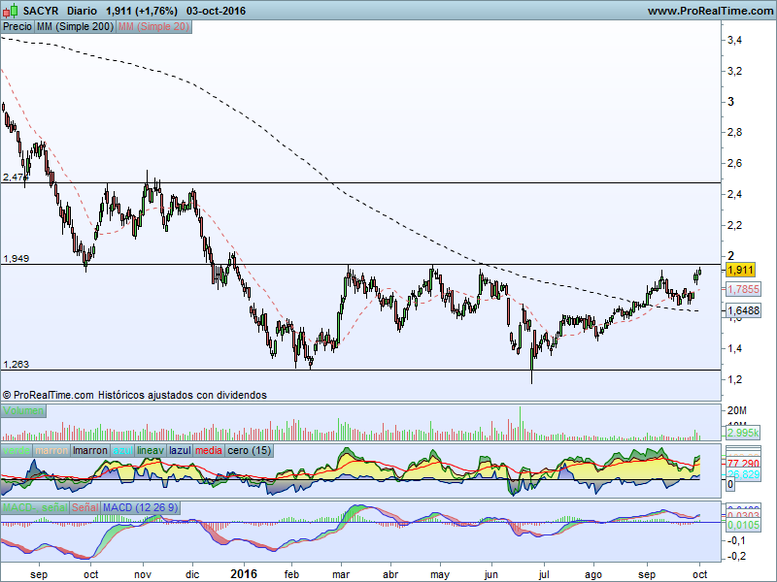Click the candlestick chart icon beside SACYR
Viewport: 777px width, 582px height.
point(11,11)
